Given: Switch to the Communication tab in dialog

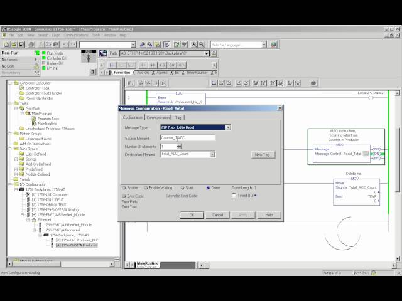Looking at the screenshot, I should click(158, 118).
